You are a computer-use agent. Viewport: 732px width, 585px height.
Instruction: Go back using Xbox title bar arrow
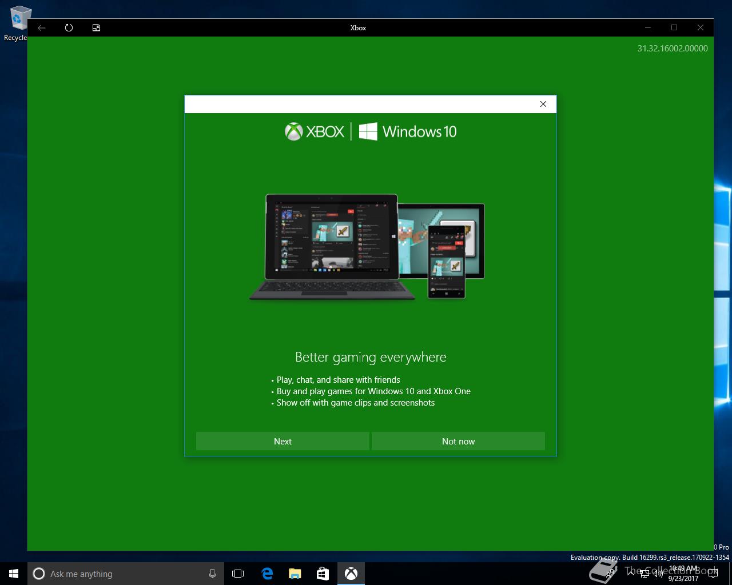point(42,27)
